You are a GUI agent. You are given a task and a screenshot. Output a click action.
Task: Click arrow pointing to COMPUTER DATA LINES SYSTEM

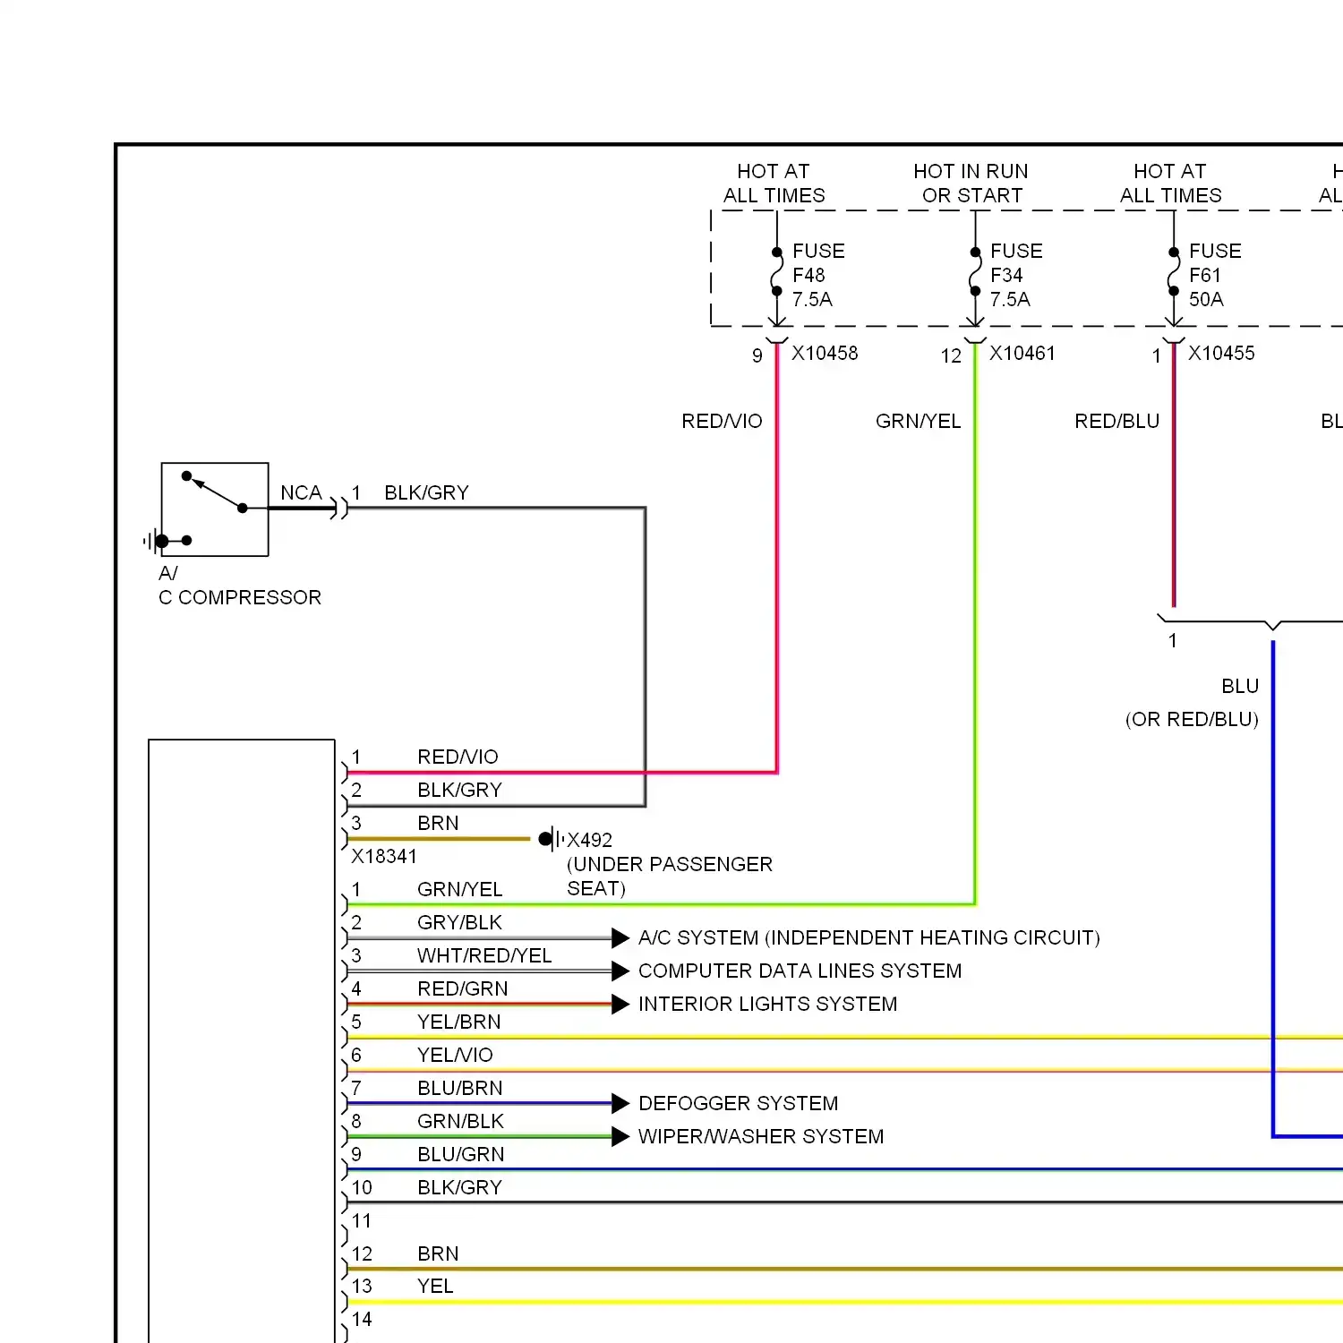coord(620,971)
